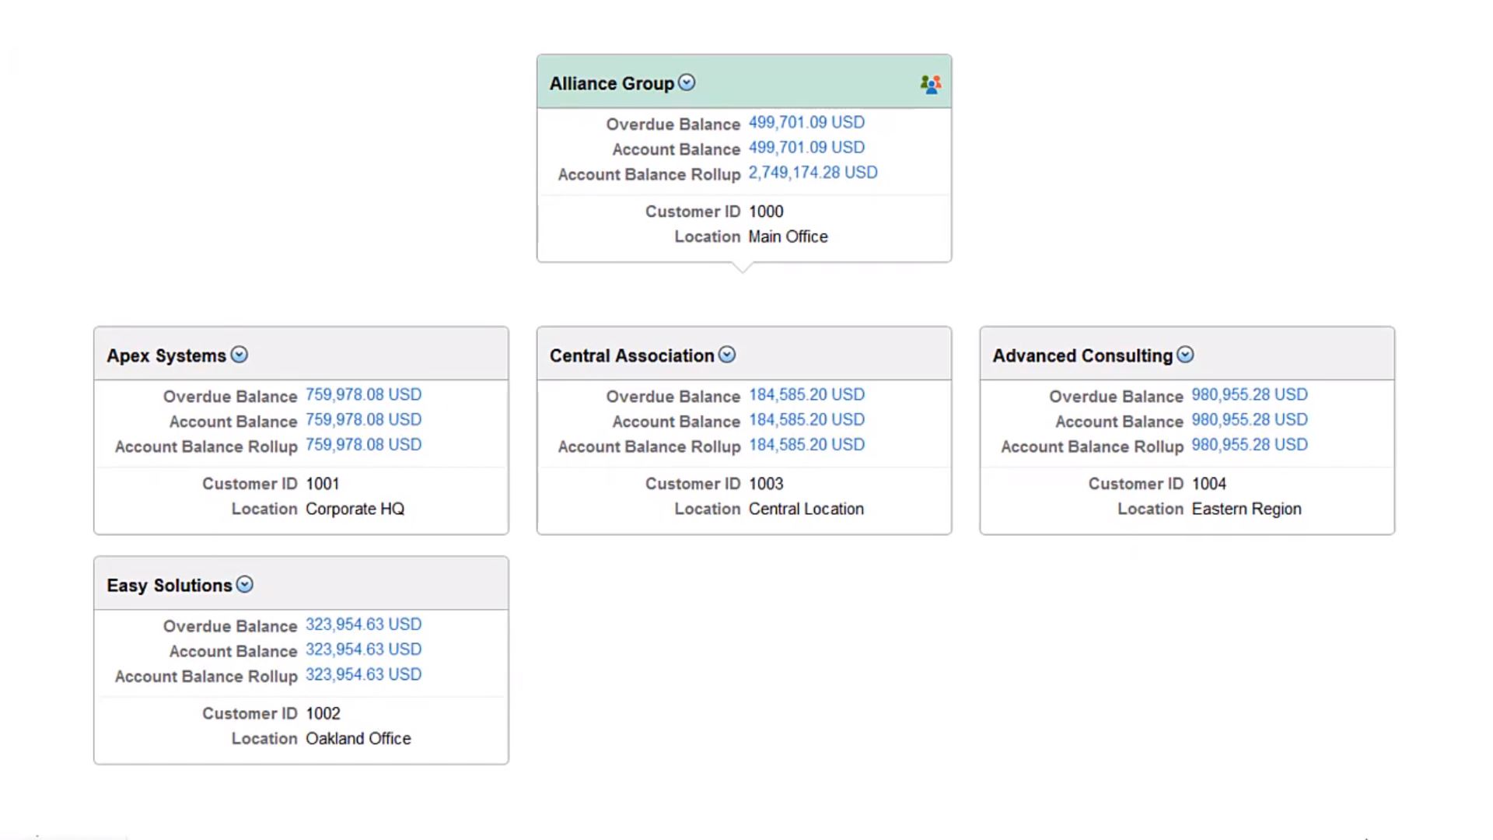Open the Account Balance Rollup for Alliance Group
The width and height of the screenshot is (1493, 840).
pyautogui.click(x=812, y=173)
